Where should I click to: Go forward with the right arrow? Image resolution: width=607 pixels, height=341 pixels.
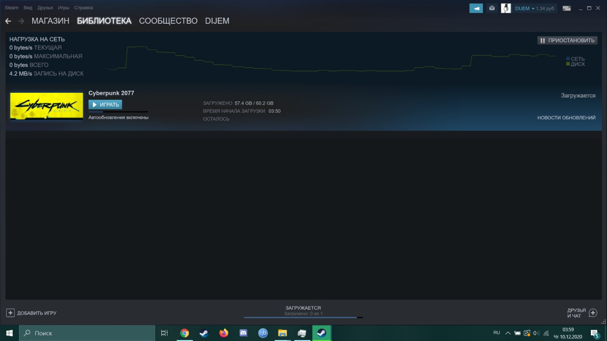[21, 21]
